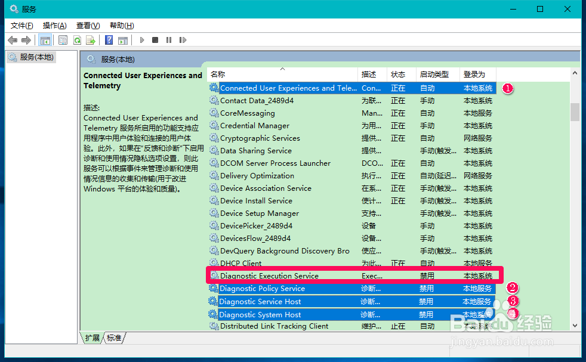Click gear icon of CoreMessaging service
The image size is (586, 362).
click(x=214, y=113)
